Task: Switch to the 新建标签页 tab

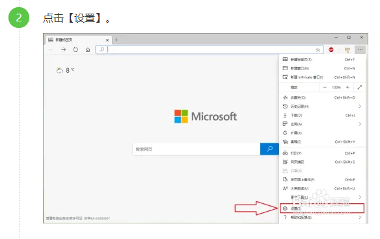Action: coord(79,40)
